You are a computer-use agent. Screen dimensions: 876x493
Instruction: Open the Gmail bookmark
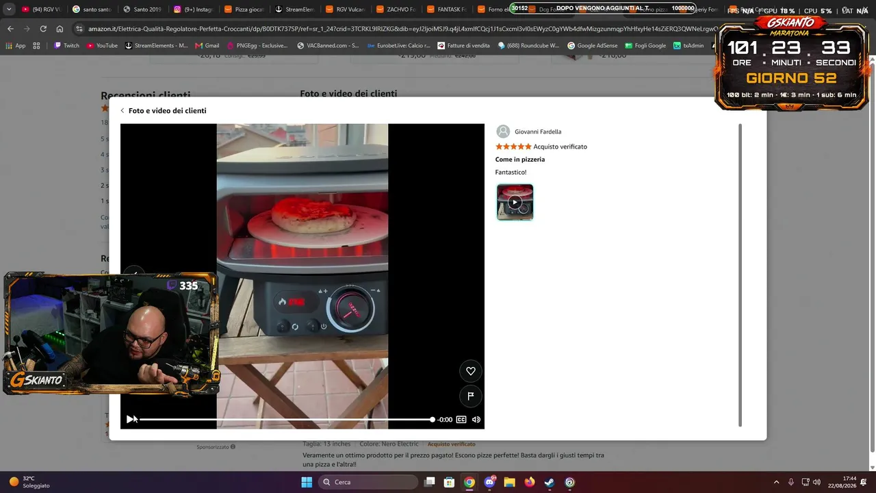(207, 46)
